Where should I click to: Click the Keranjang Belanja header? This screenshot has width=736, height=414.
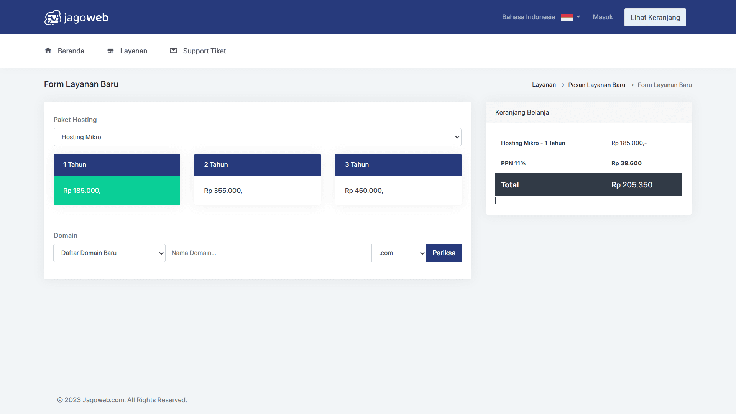coord(522,112)
